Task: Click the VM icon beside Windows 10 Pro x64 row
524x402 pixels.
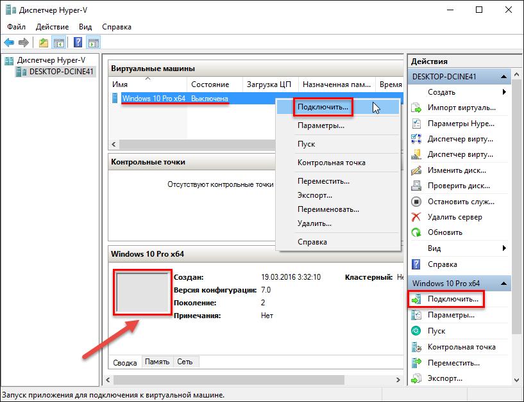Action: [115, 99]
